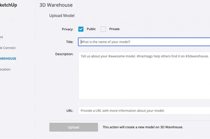
Task: Click the Public checkbox label text
Action: pyautogui.click(x=91, y=29)
